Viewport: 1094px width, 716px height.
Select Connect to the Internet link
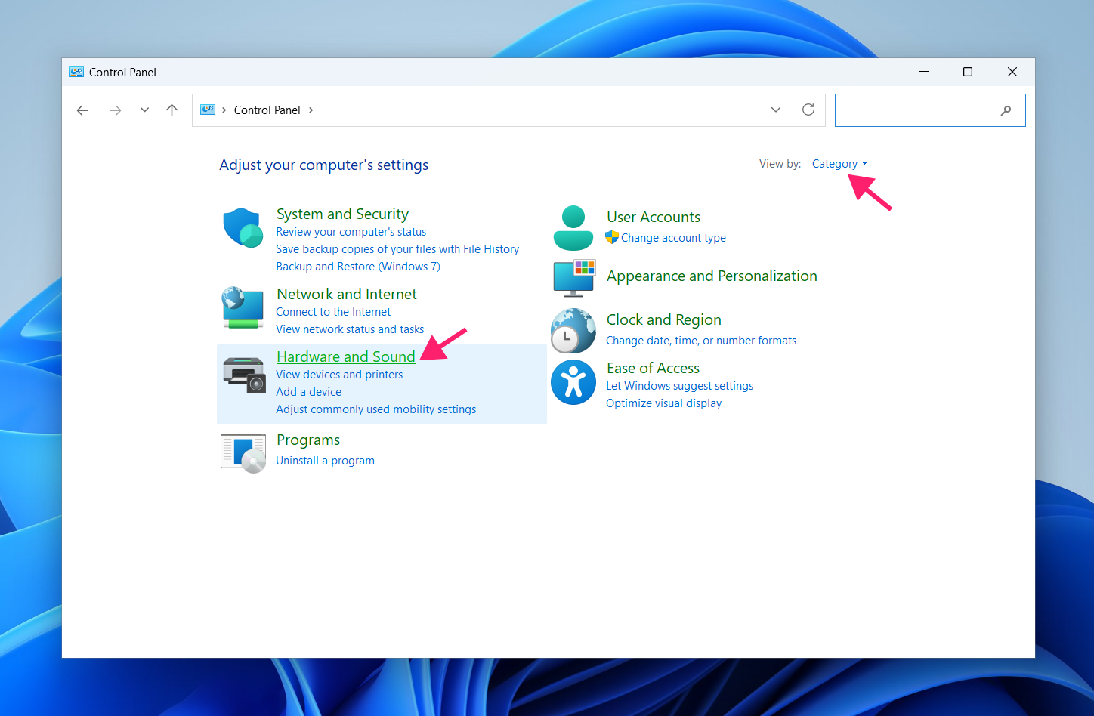333,312
